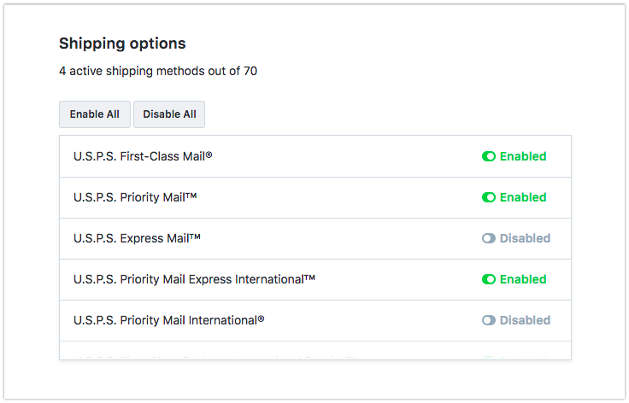Image resolution: width=629 pixels, height=403 pixels.
Task: Select the U.S.P.S. Express Mail row name
Action: click(x=138, y=239)
